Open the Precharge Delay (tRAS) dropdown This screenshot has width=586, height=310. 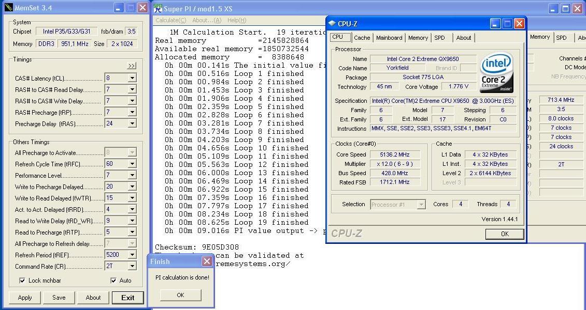(x=132, y=123)
